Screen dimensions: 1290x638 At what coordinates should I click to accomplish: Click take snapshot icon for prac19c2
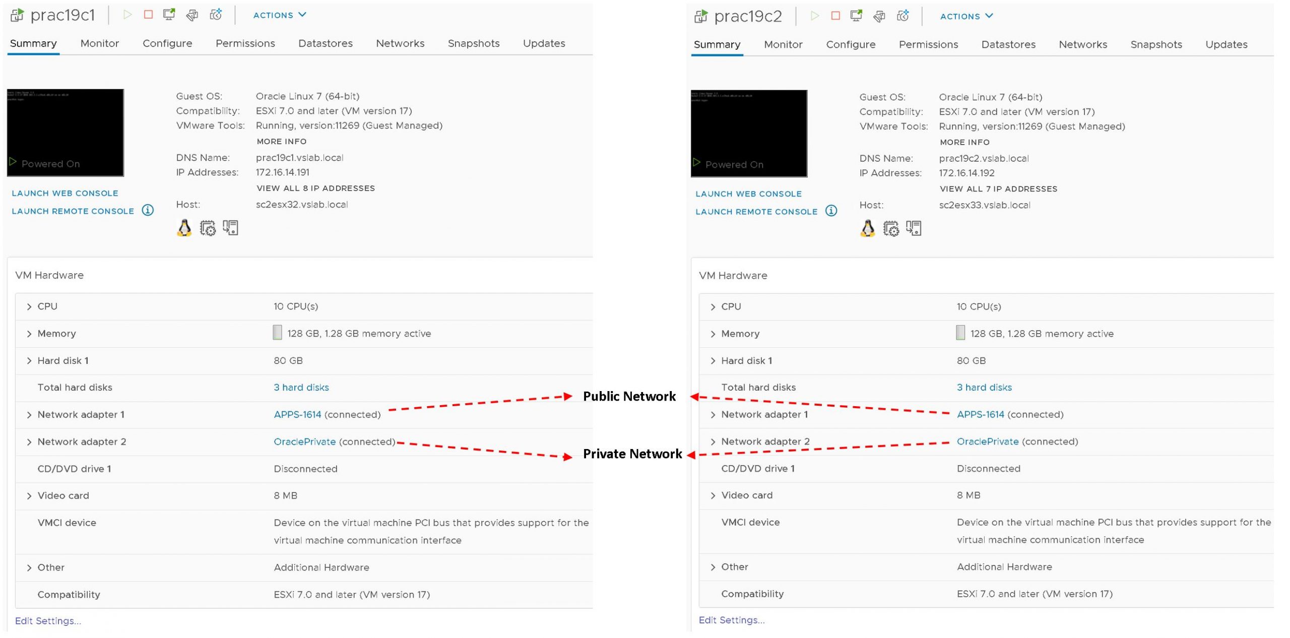902,16
